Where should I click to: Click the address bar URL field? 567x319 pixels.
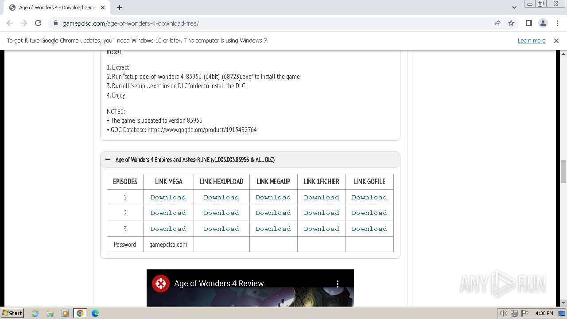tap(270, 23)
